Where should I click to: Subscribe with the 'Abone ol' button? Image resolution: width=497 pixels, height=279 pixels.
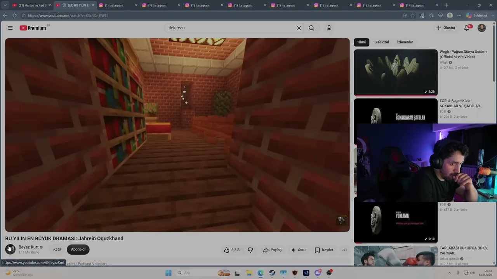click(x=78, y=250)
